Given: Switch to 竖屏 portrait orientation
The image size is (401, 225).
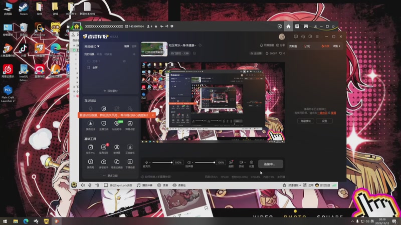Looking at the screenshot, I should point(134,46).
